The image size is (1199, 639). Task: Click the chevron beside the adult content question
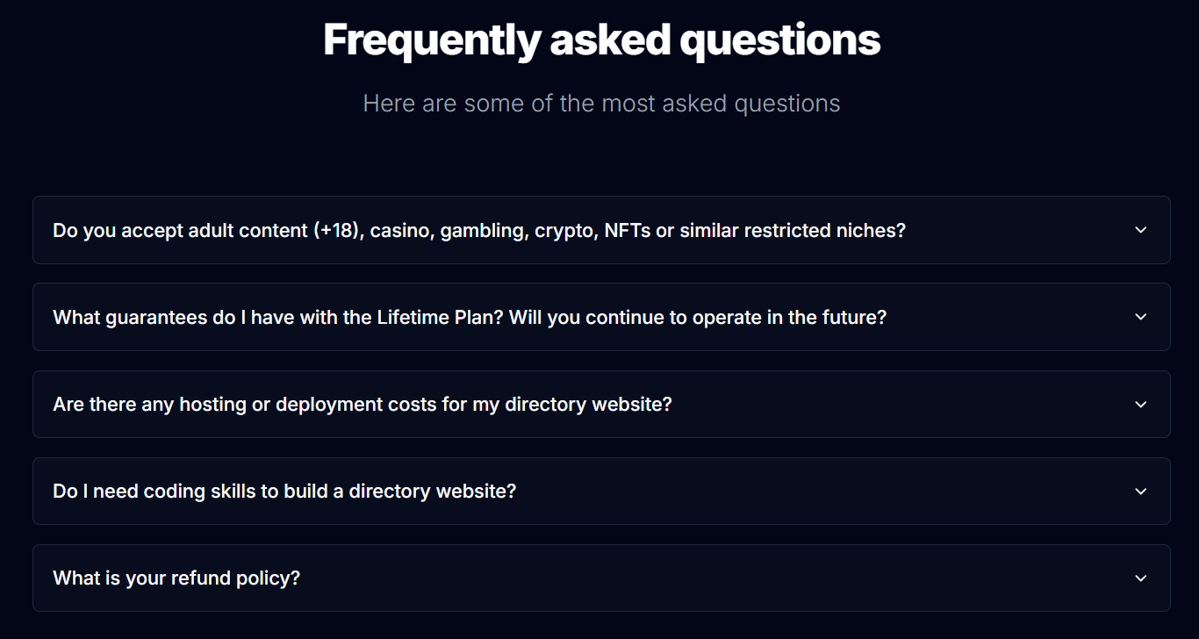click(x=1140, y=230)
